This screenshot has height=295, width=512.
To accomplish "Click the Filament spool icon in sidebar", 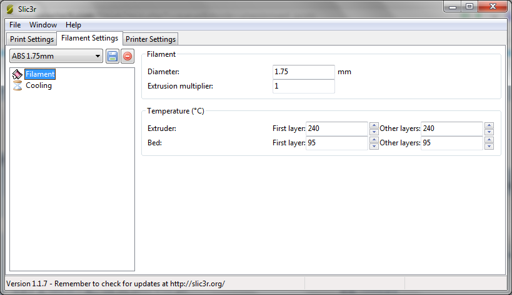I will (x=18, y=74).
